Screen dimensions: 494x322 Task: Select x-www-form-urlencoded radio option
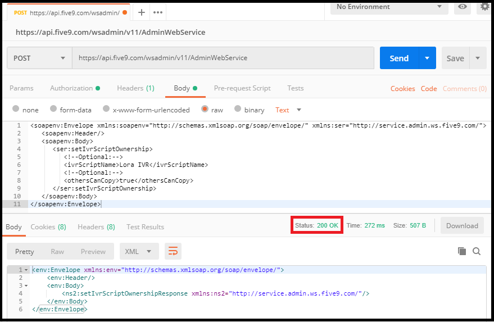click(x=106, y=108)
